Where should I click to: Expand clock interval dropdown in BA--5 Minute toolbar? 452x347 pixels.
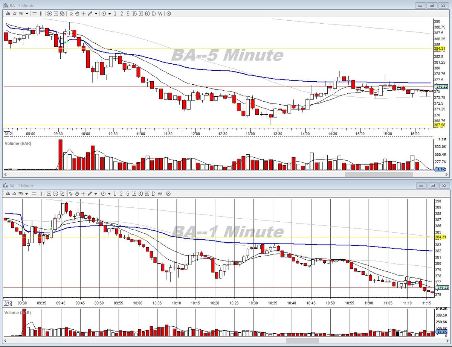(110, 14)
